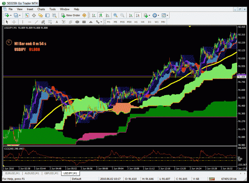Open the Charts menu
Viewport: 249px width, 183px height.
41,9
